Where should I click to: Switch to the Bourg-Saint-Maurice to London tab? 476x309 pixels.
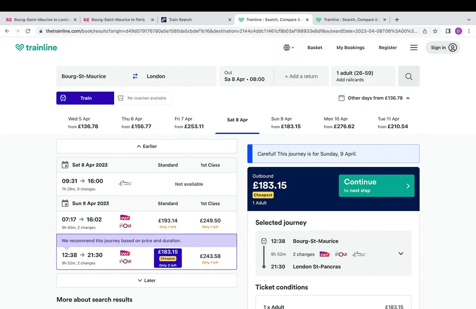41,20
